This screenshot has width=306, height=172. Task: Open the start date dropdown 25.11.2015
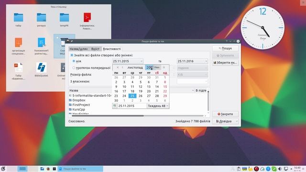point(128,61)
